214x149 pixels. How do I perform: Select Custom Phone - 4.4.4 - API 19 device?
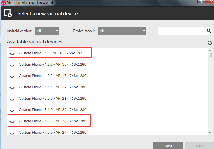(x=52, y=87)
